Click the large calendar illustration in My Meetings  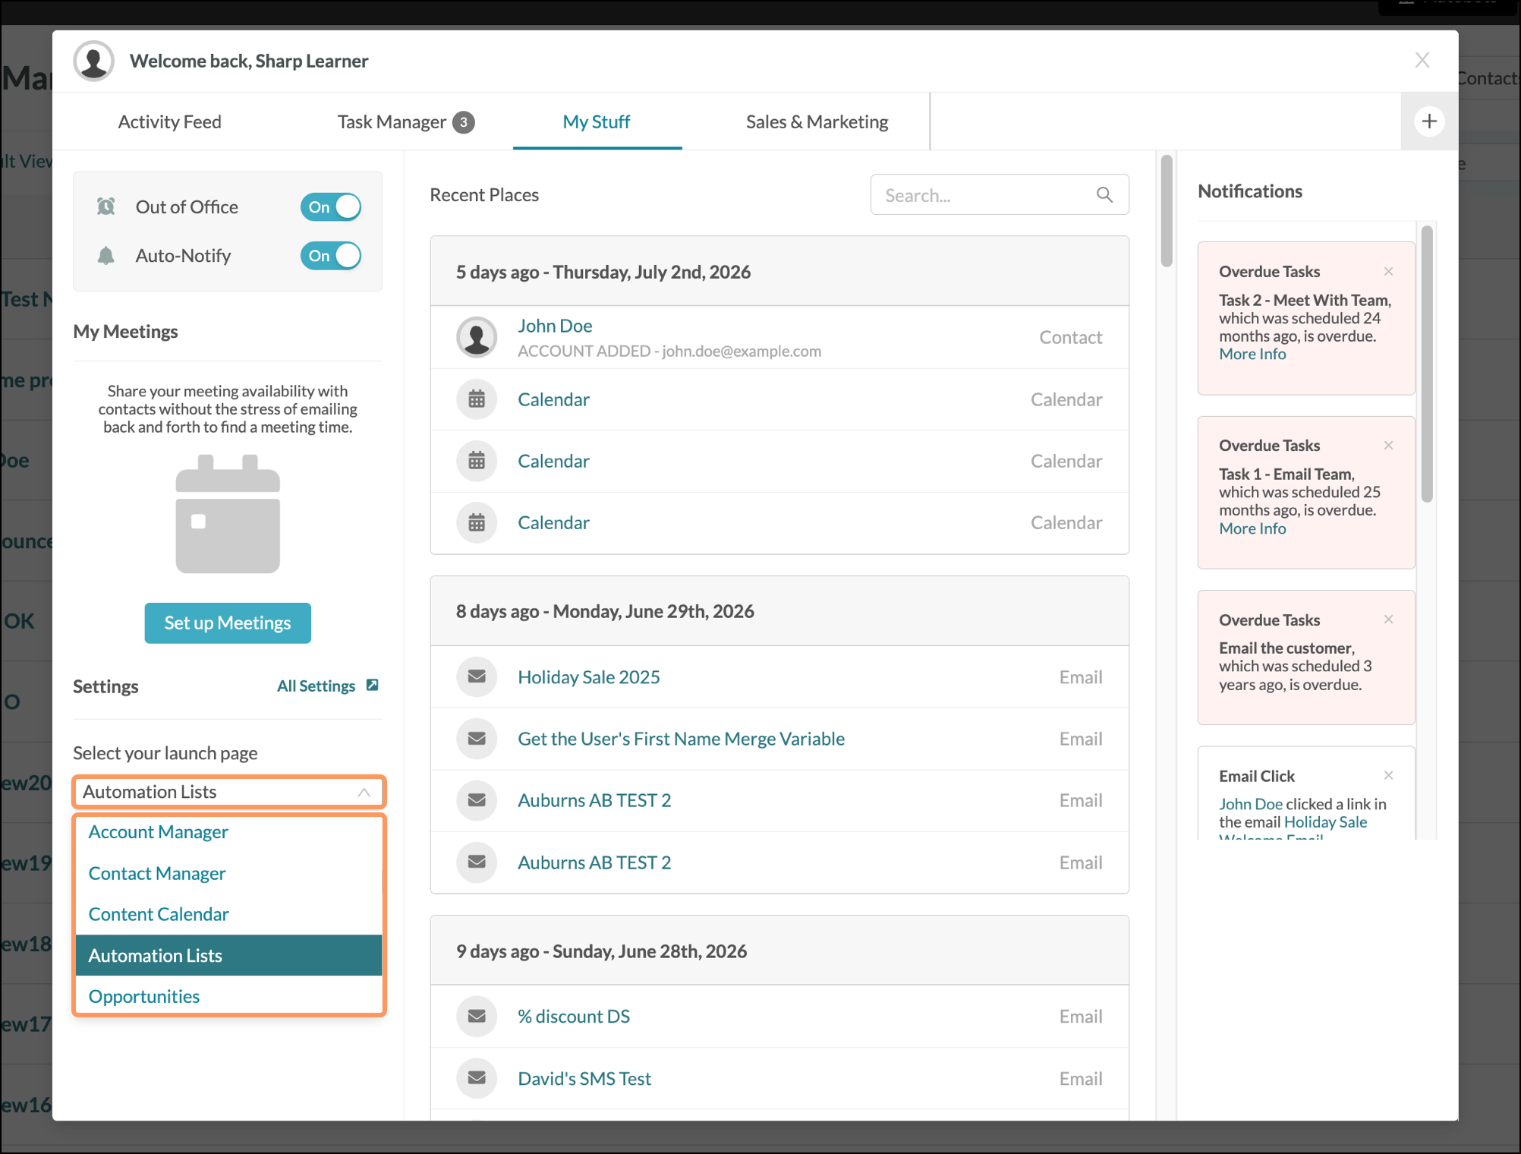point(228,514)
